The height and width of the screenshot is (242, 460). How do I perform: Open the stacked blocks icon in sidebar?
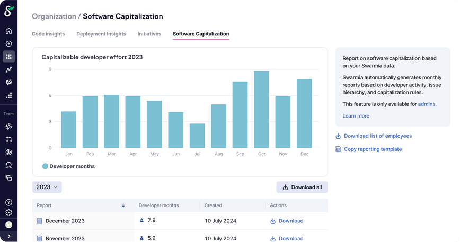pyautogui.click(x=9, y=95)
